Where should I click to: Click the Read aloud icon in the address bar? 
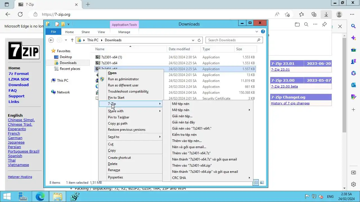click(x=277, y=14)
